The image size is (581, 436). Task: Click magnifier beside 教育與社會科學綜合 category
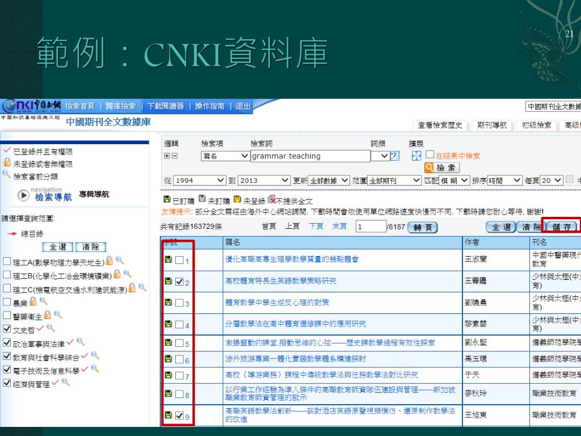point(95,355)
